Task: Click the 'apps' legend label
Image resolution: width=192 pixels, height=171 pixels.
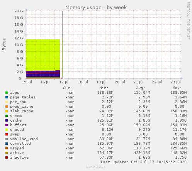Action: pyautogui.click(x=15, y=93)
